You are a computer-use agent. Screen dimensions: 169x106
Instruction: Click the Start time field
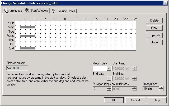(122, 69)
